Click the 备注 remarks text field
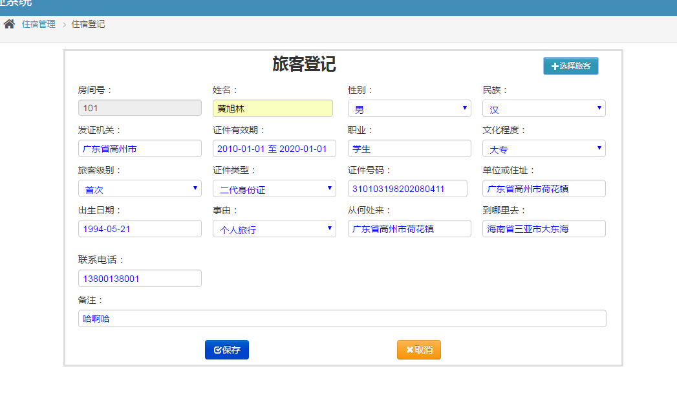This screenshot has width=677, height=406. (x=342, y=319)
